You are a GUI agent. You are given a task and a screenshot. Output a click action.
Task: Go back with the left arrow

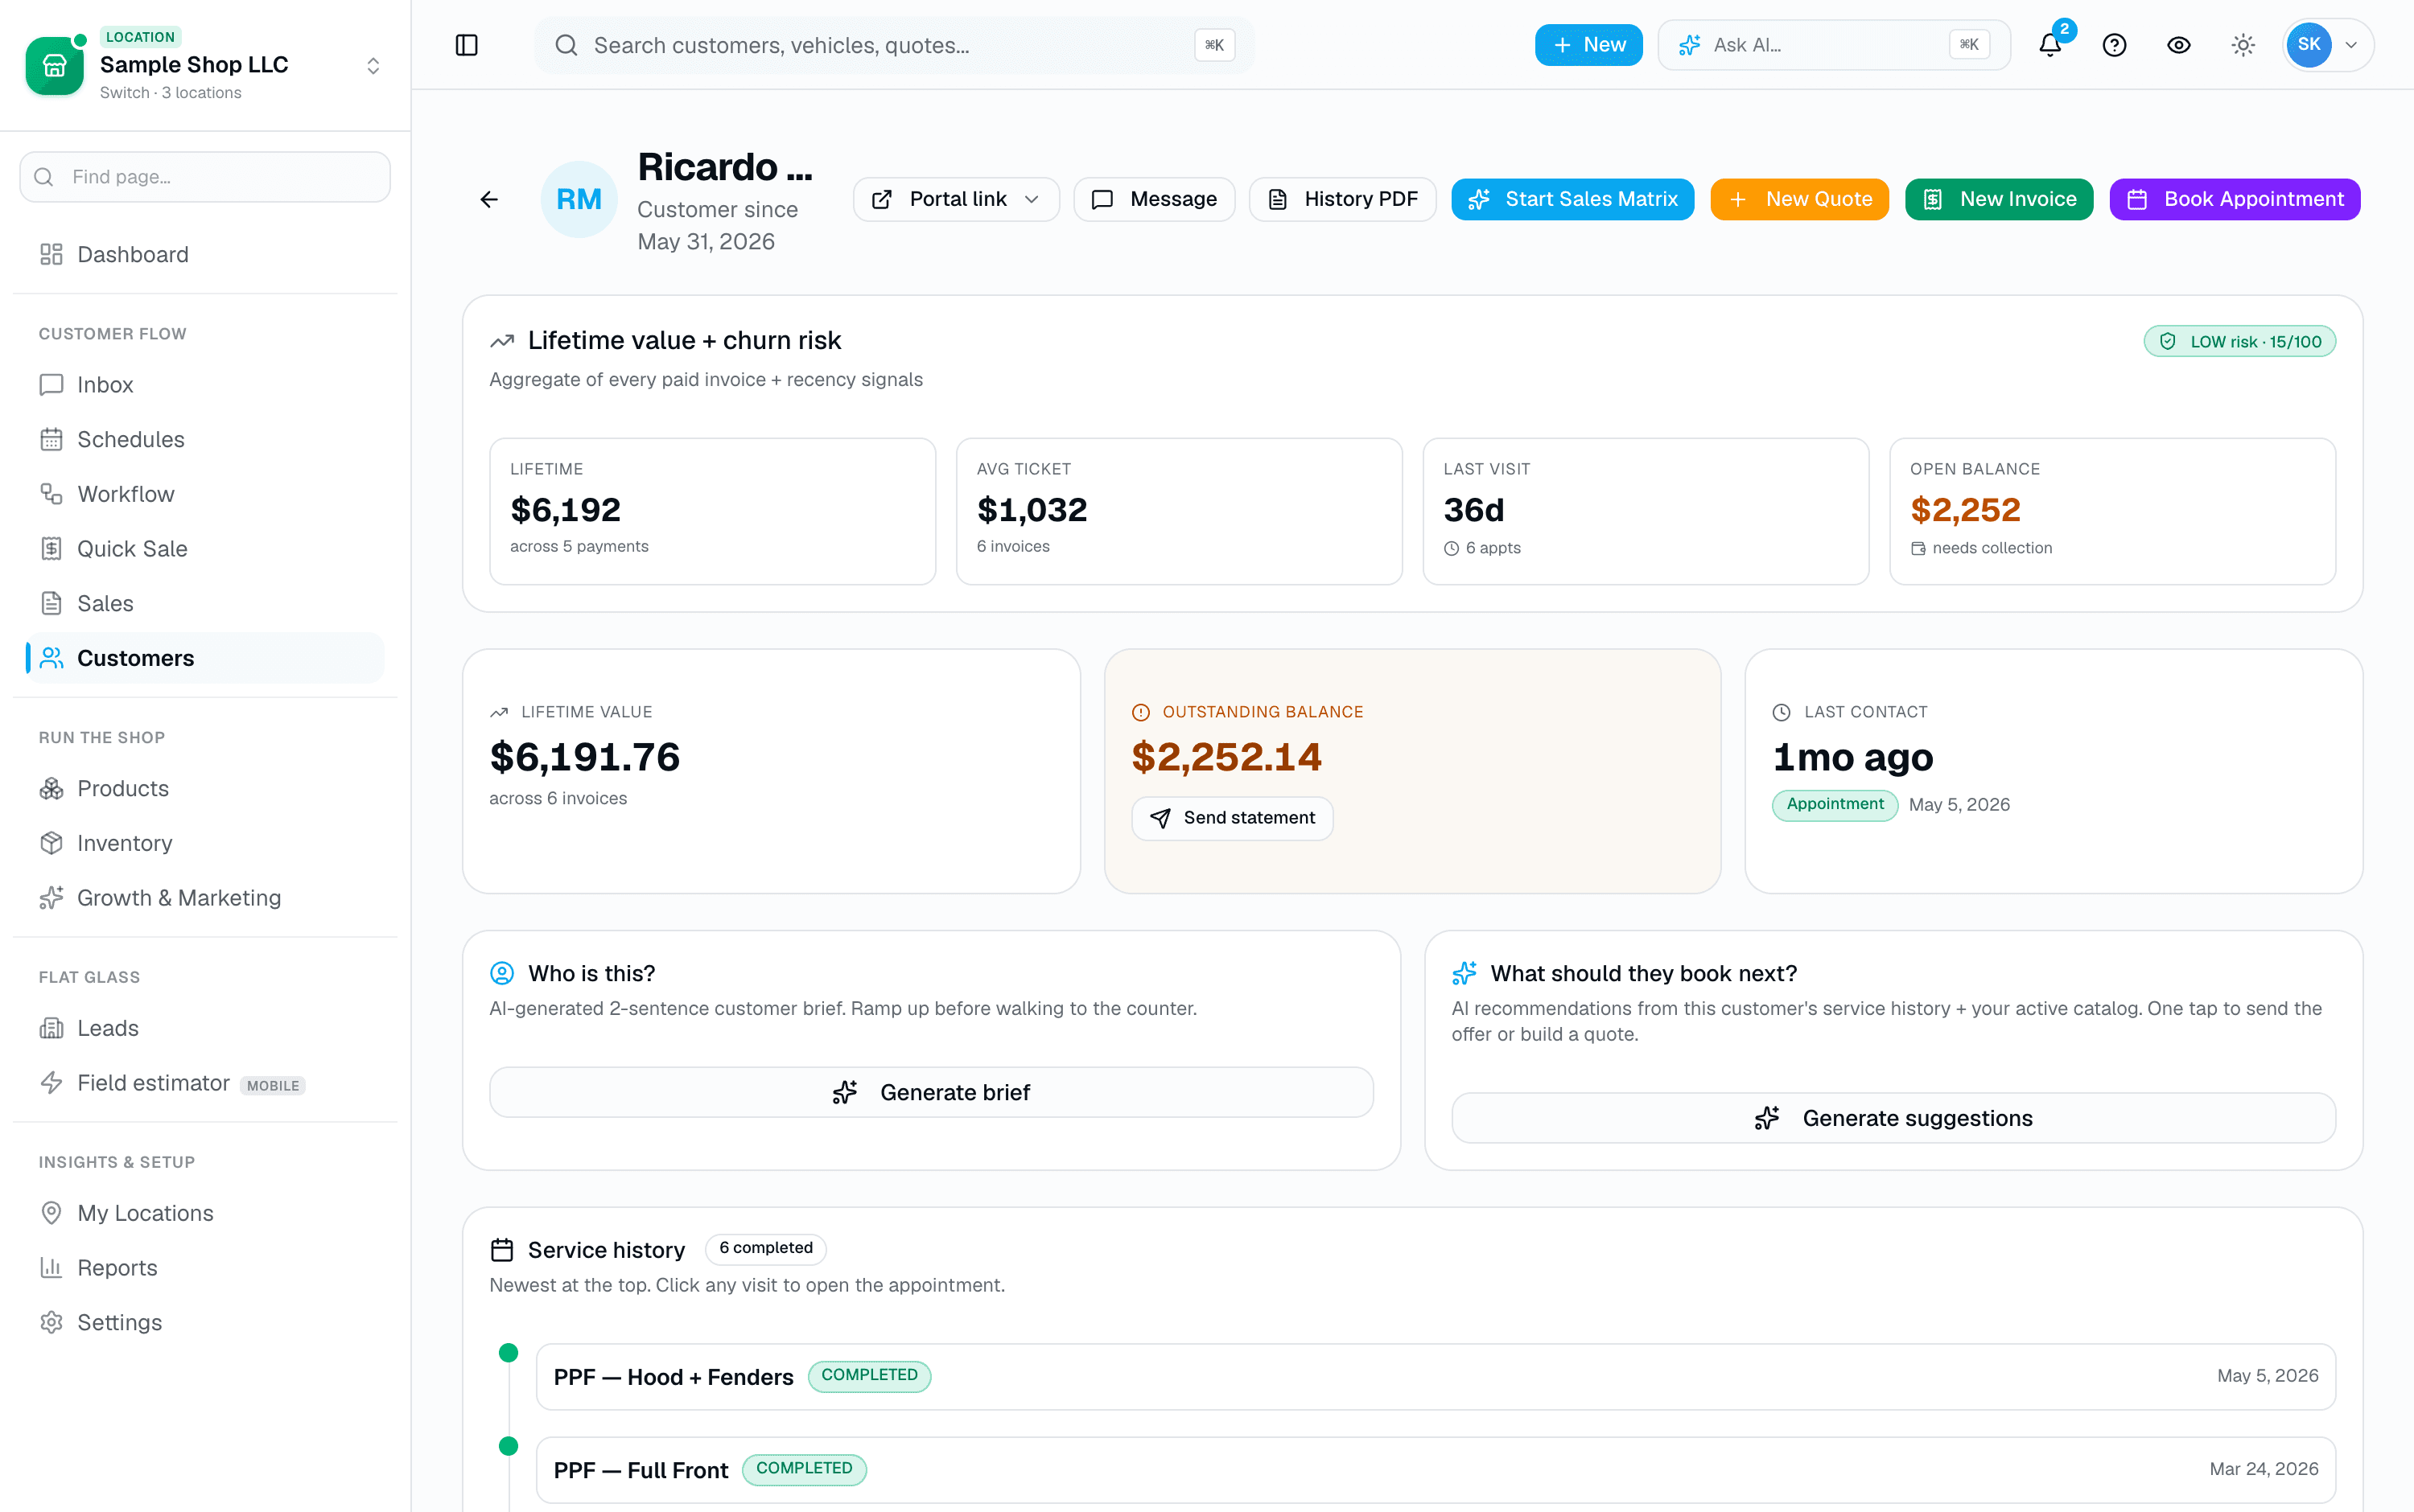489,200
